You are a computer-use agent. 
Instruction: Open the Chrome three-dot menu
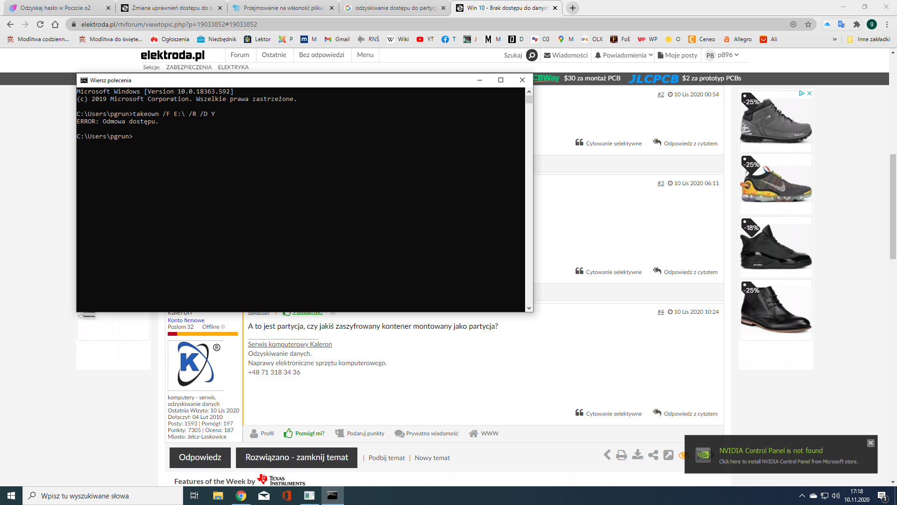coord(887,24)
